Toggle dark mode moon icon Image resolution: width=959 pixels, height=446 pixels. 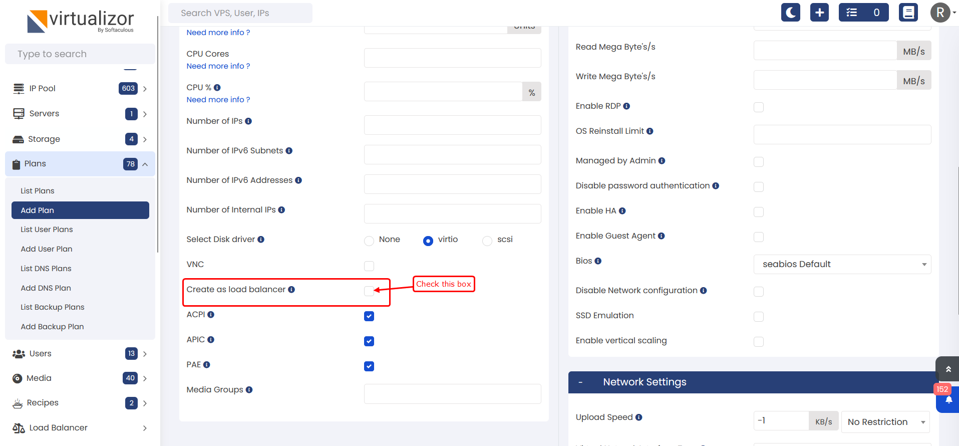click(x=791, y=13)
